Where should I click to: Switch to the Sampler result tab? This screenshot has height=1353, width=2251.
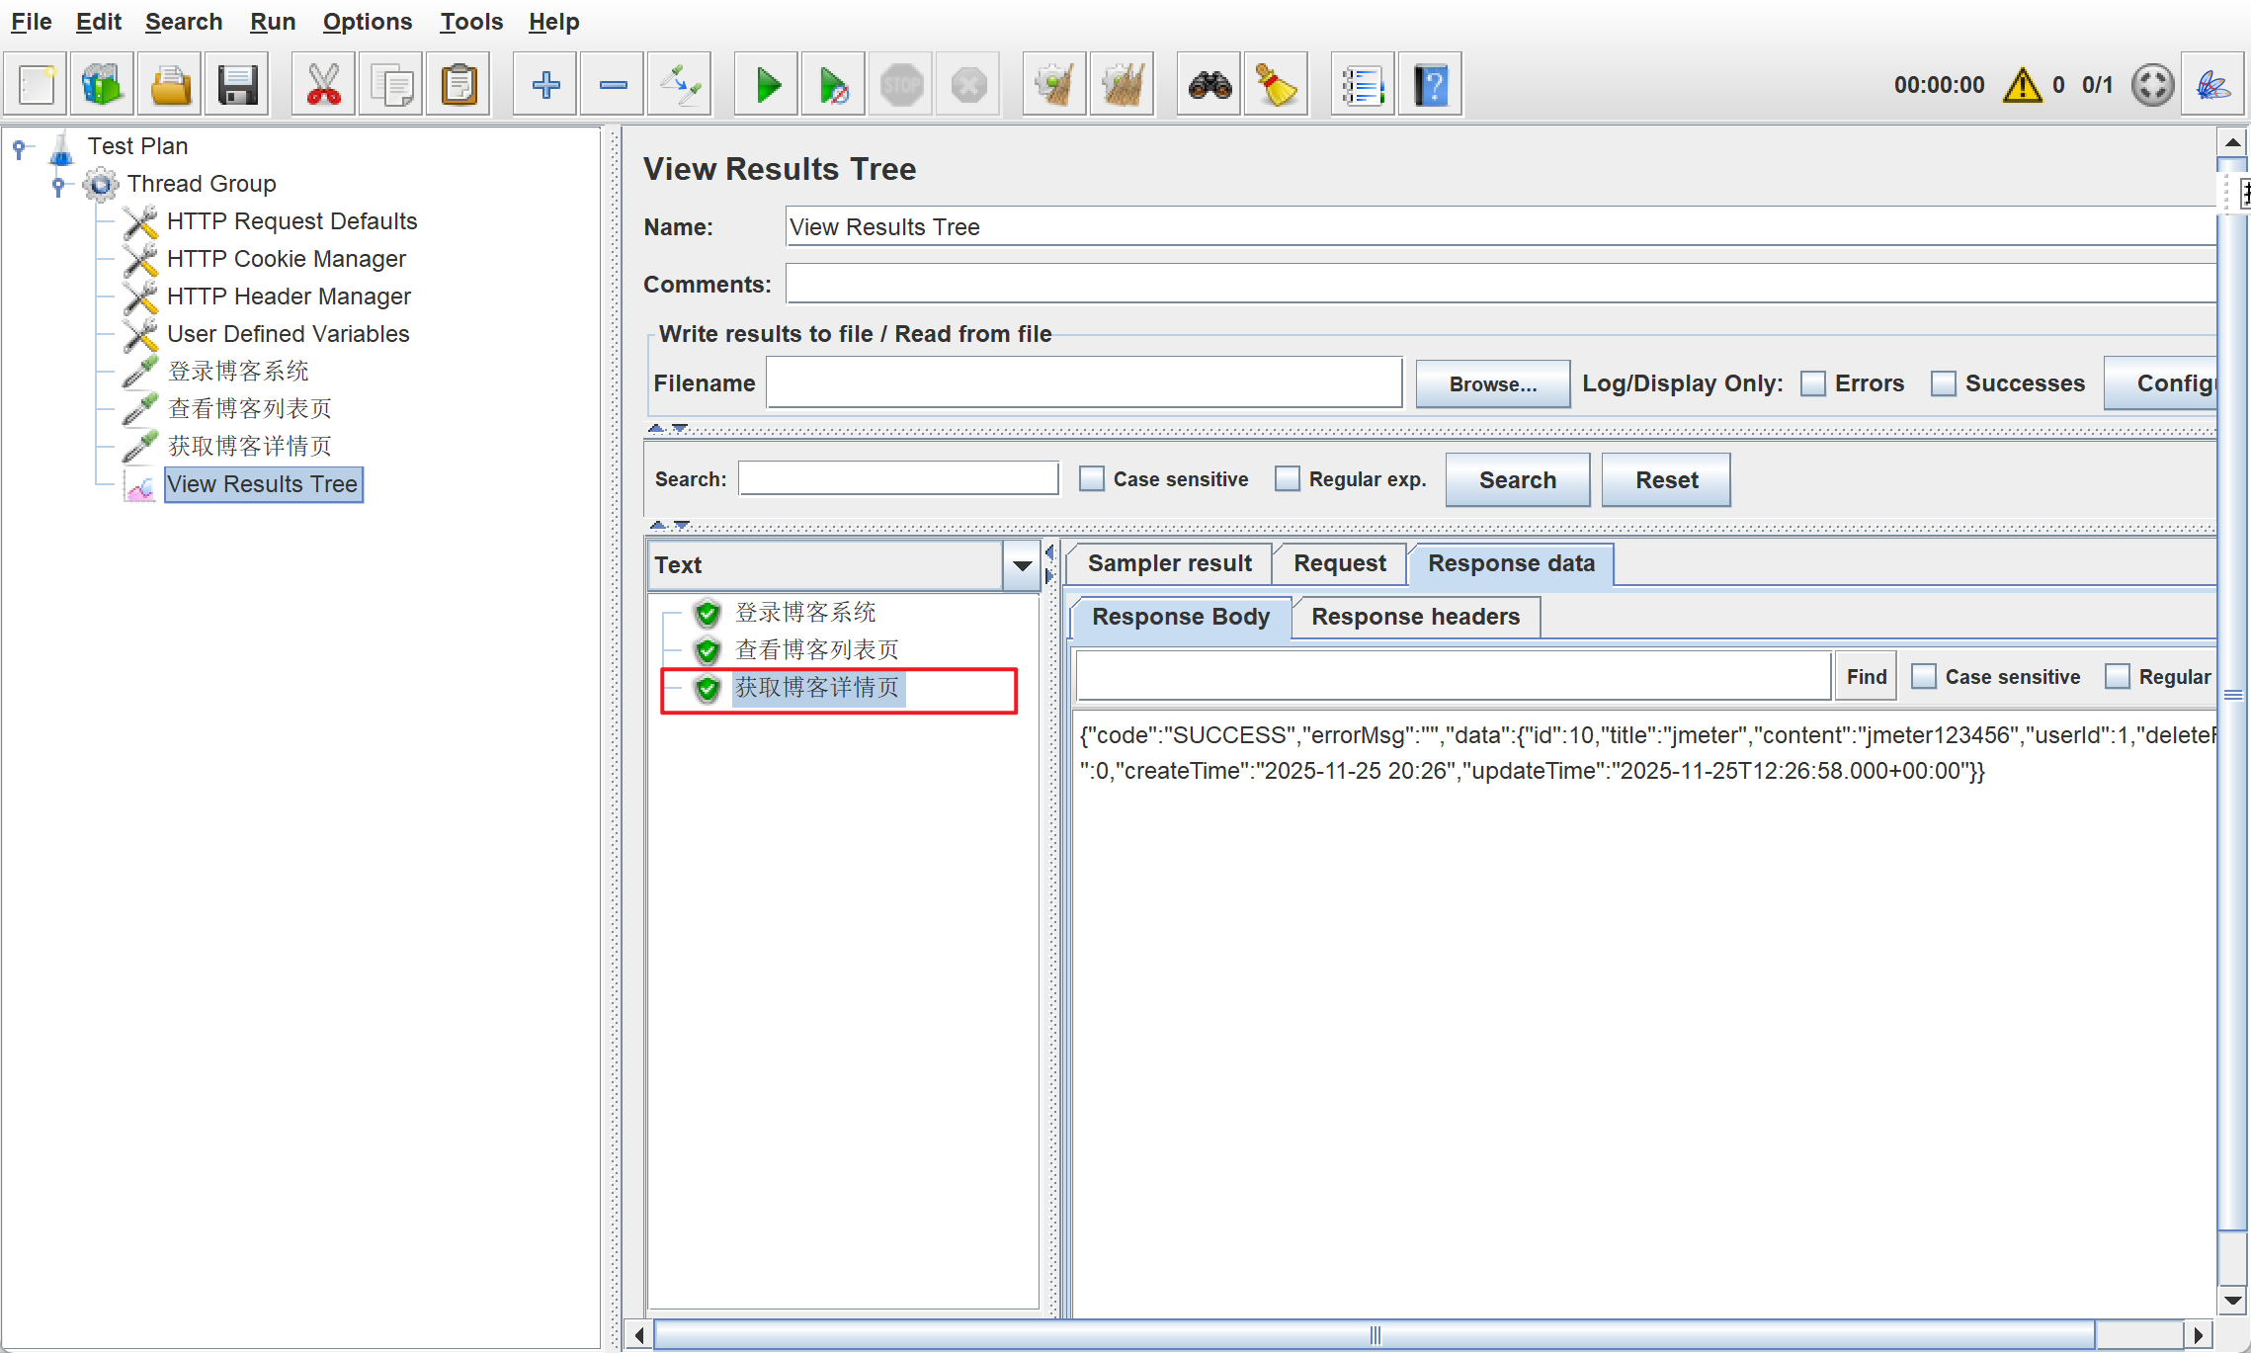1169,563
